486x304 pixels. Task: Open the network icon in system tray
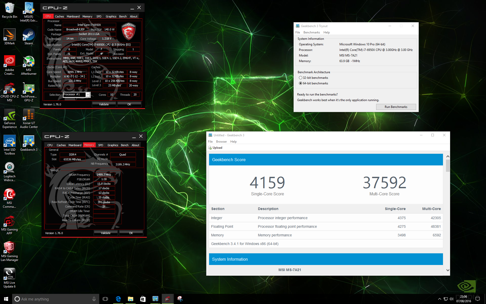[446, 299]
